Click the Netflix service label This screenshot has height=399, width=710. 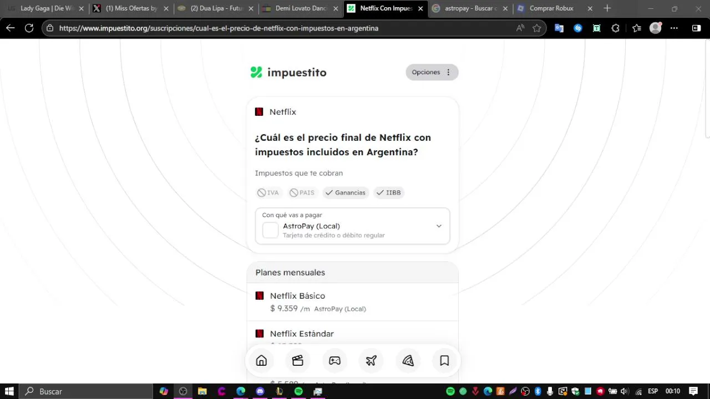pyautogui.click(x=283, y=112)
